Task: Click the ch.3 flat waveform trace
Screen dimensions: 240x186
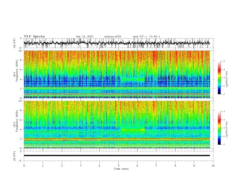Action: pyautogui.click(x=117, y=156)
